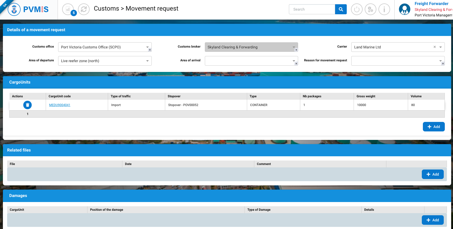The image size is (453, 229).
Task: Open the user profile avatar
Action: tap(404, 10)
